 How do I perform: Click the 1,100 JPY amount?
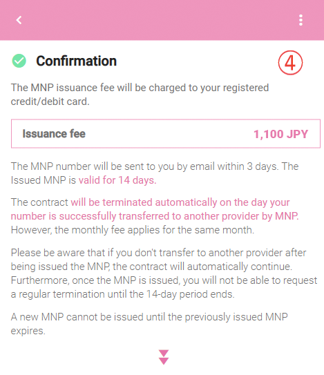(280, 134)
